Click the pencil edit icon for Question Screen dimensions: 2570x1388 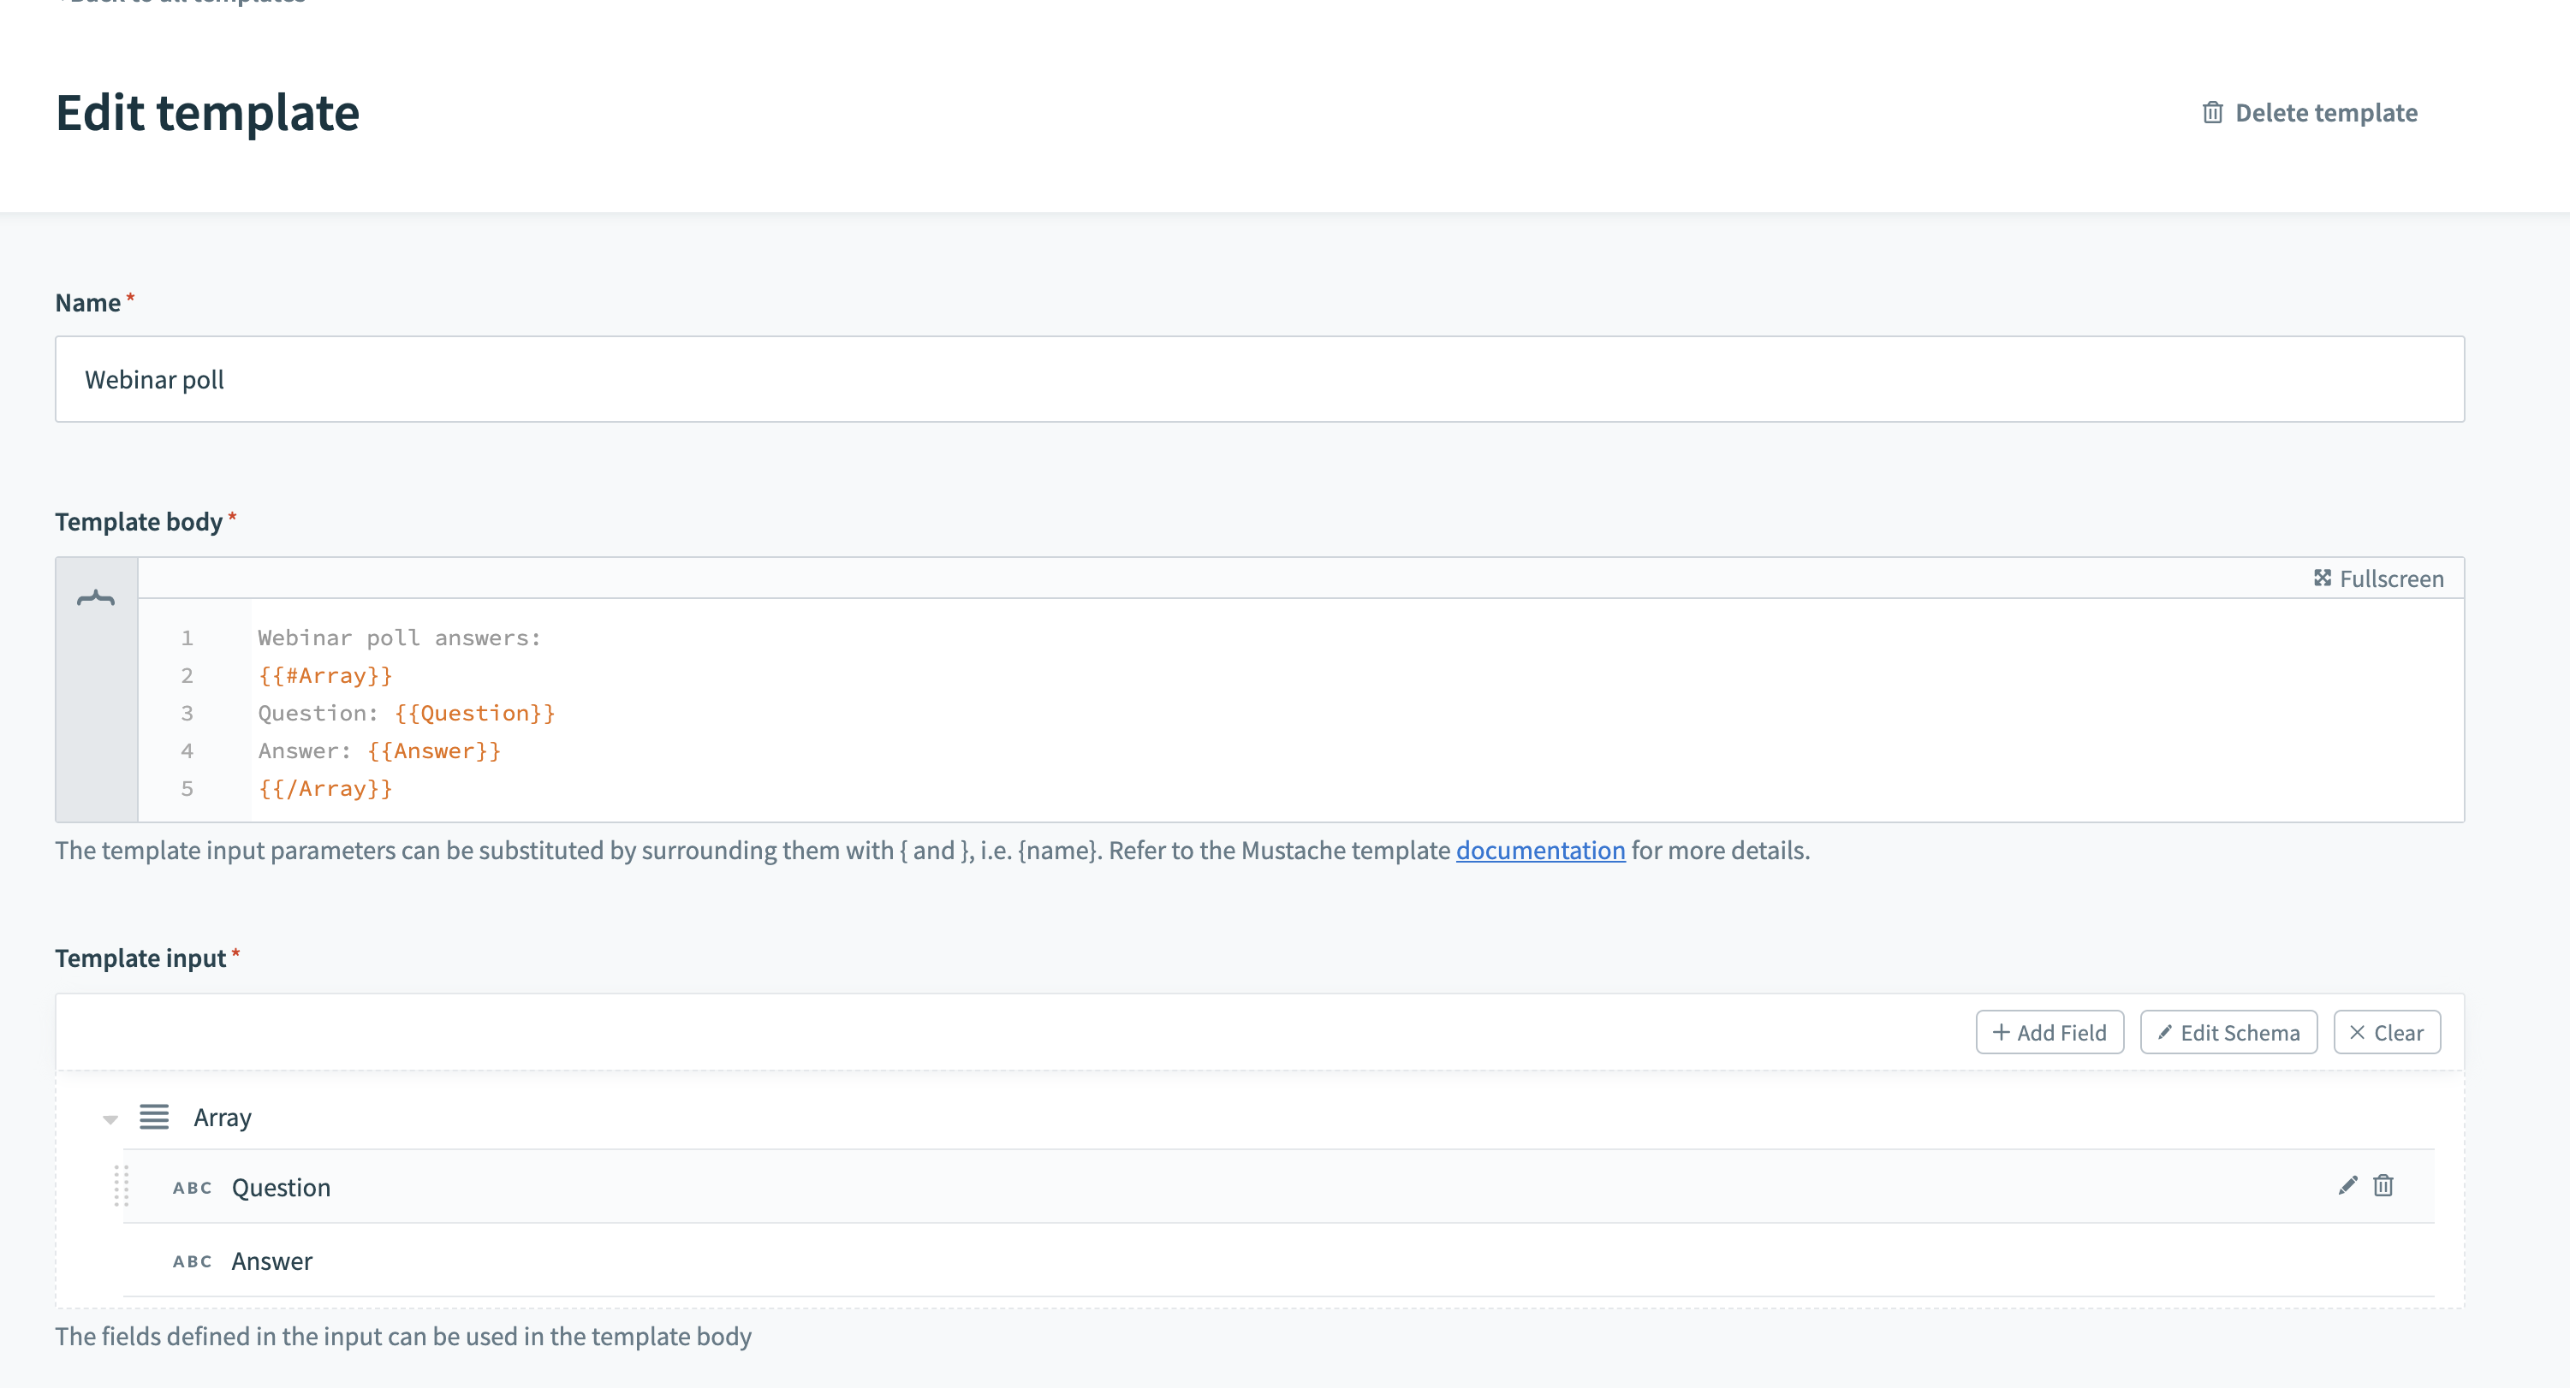2347,1185
